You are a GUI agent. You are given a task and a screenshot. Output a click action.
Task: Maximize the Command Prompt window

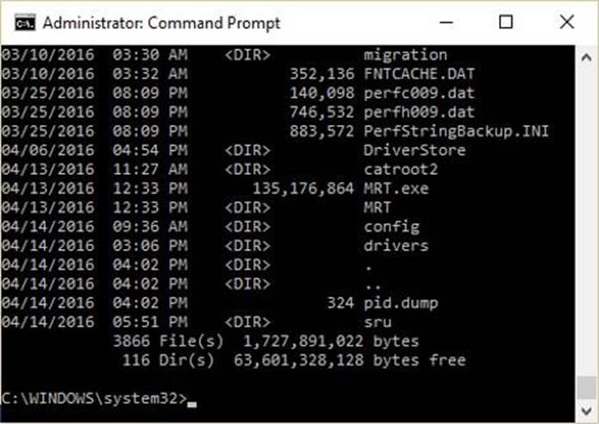[506, 22]
